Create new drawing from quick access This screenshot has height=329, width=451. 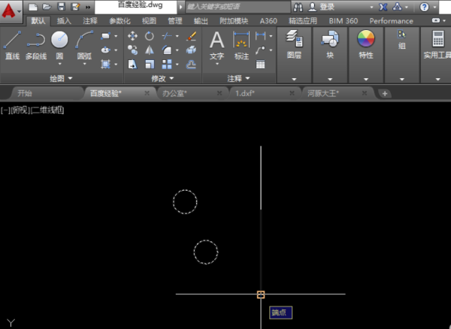[33, 7]
